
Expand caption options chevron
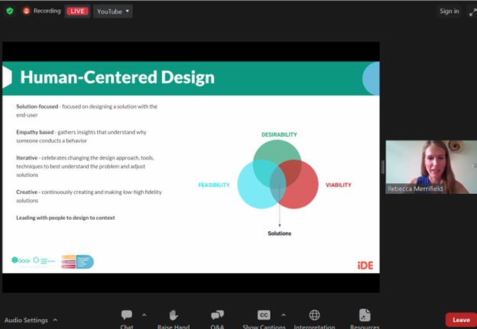coord(284,315)
